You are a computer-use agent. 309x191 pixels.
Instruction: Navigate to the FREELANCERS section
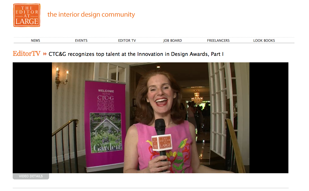[x=218, y=41]
